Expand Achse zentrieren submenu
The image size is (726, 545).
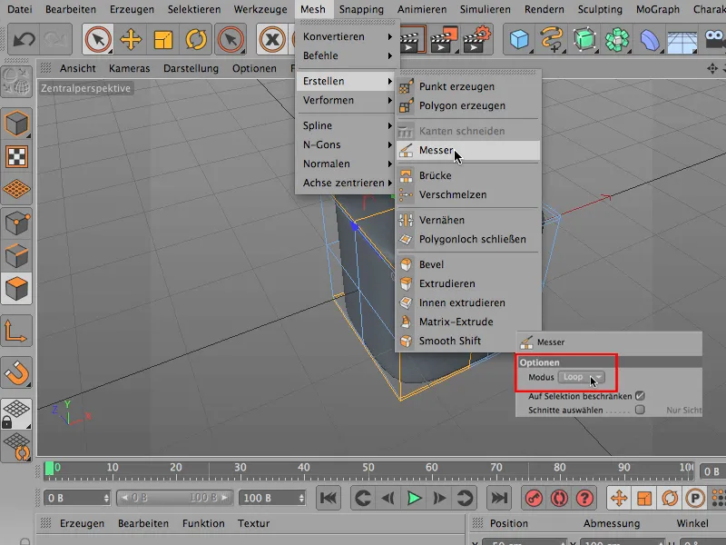tap(348, 183)
